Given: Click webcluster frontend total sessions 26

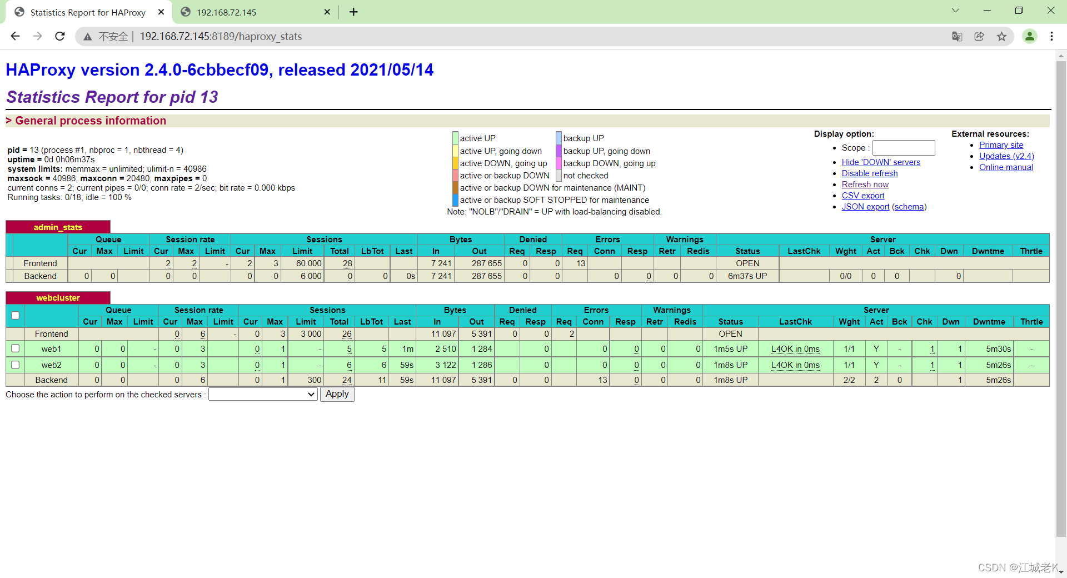Looking at the screenshot, I should click(x=347, y=334).
